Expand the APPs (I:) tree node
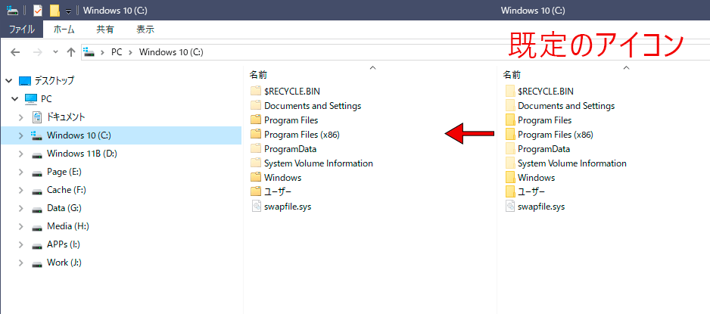710x314 pixels. point(21,244)
